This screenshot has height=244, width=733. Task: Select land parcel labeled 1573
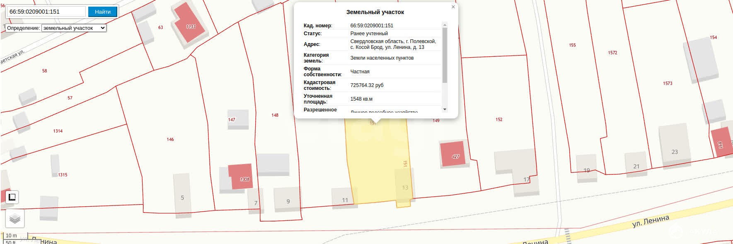[667, 84]
